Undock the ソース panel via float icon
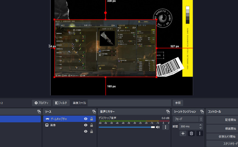Image resolution: width=238 pixels, height=147 pixels. [94, 111]
